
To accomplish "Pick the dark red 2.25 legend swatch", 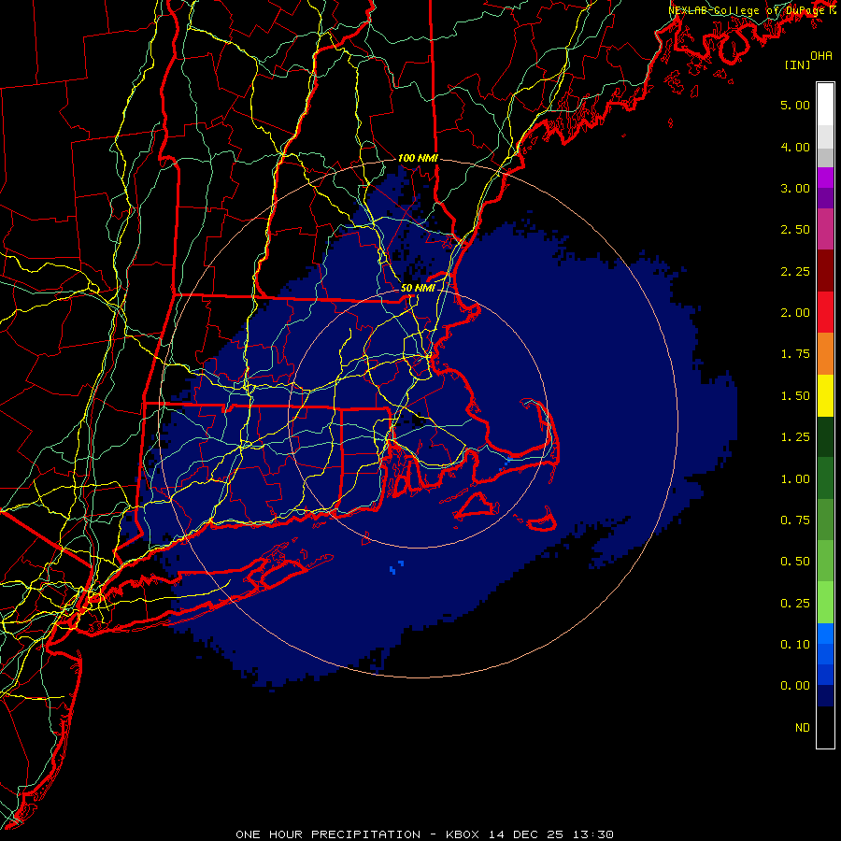I will (825, 271).
